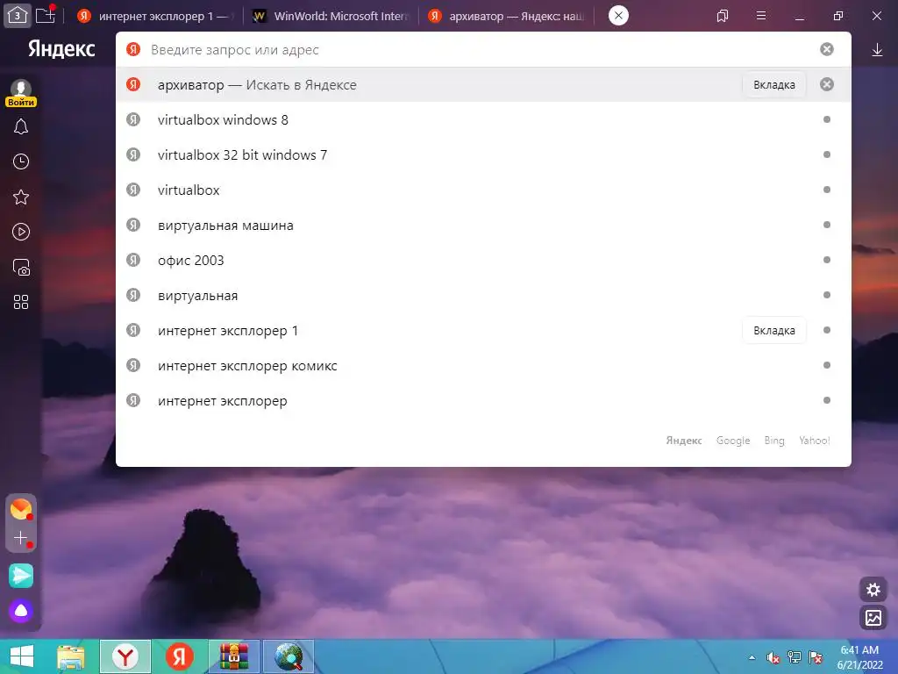Open the browser hamburger menu
This screenshot has width=898, height=674.
(x=761, y=16)
